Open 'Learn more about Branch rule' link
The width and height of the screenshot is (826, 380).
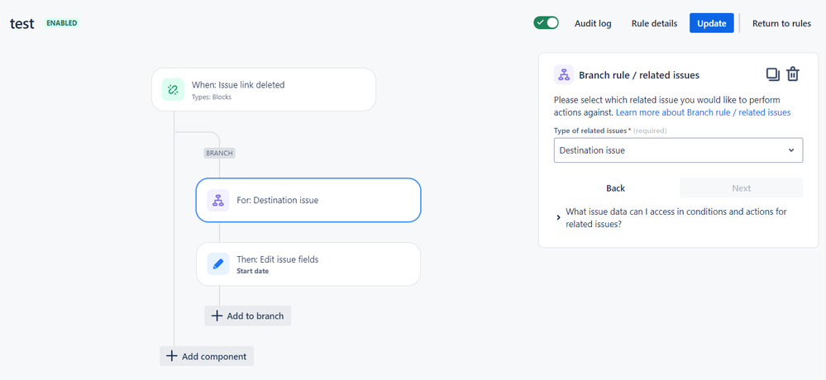pos(703,112)
